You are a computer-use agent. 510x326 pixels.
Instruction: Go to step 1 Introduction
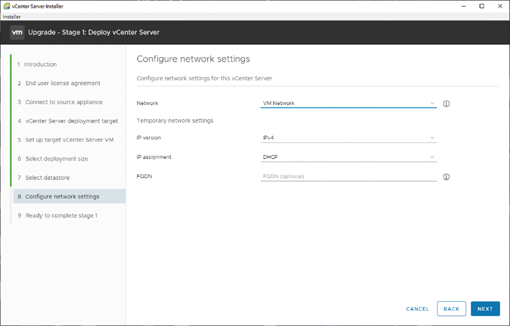(x=37, y=64)
